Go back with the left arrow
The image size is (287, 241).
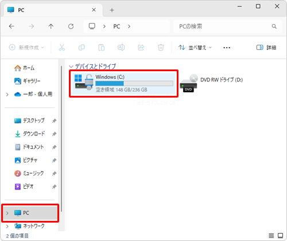coord(11,26)
